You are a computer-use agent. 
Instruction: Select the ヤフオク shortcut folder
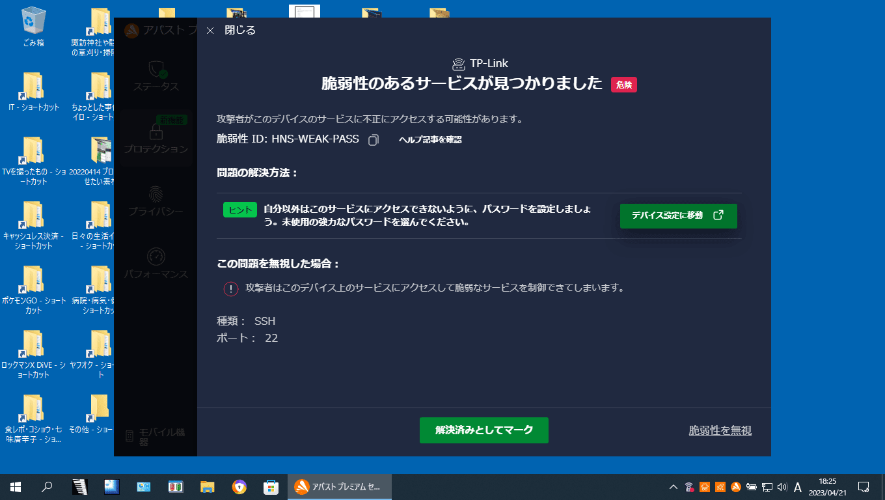93,354
